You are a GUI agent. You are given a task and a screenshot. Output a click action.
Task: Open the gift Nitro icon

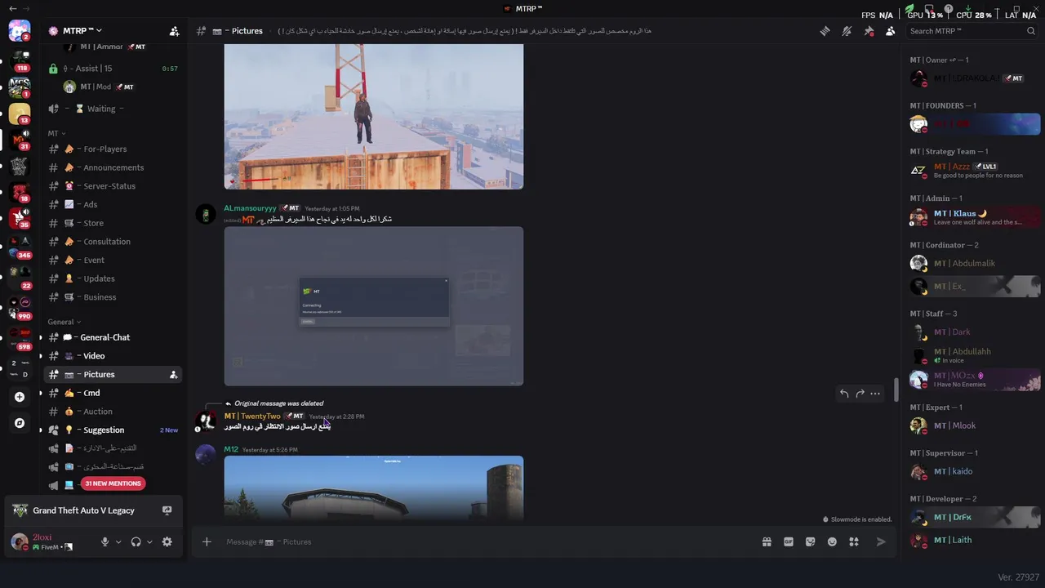(767, 541)
